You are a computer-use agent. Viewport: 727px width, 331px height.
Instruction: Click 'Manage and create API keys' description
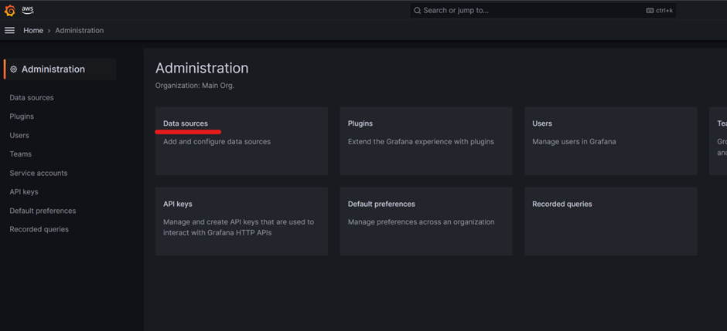[x=238, y=228]
